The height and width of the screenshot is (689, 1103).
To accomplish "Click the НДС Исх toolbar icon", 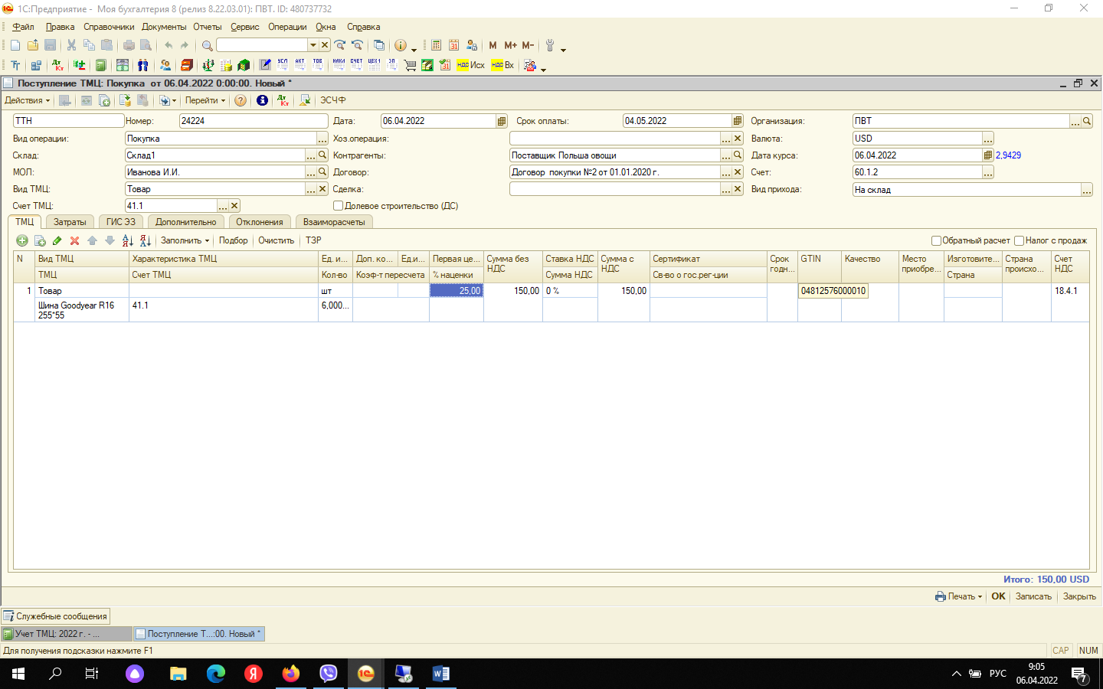I will [x=470, y=65].
